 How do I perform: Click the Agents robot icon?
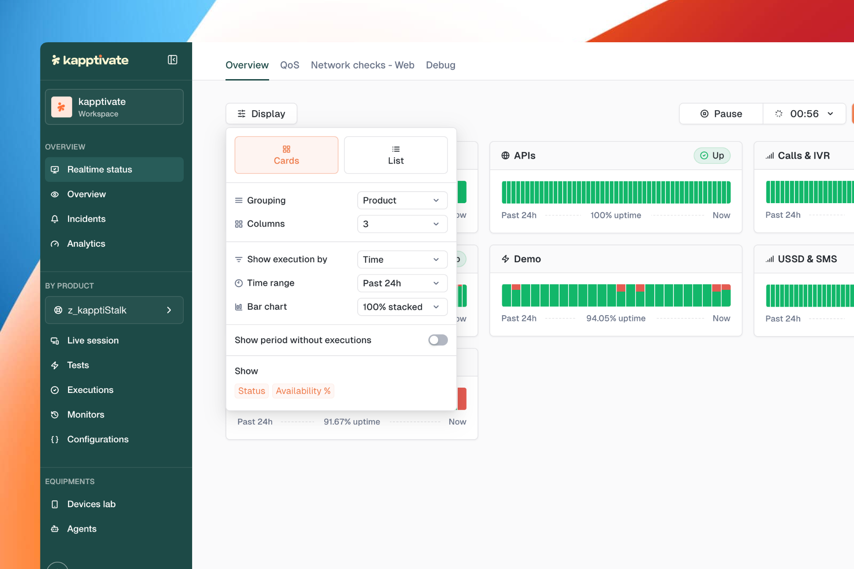(55, 529)
